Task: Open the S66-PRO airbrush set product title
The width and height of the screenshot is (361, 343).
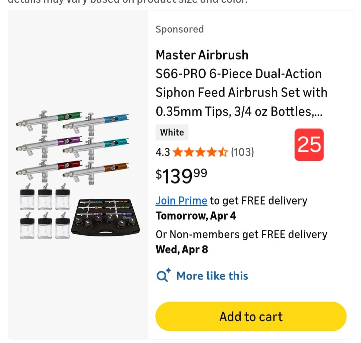Action: [x=239, y=92]
